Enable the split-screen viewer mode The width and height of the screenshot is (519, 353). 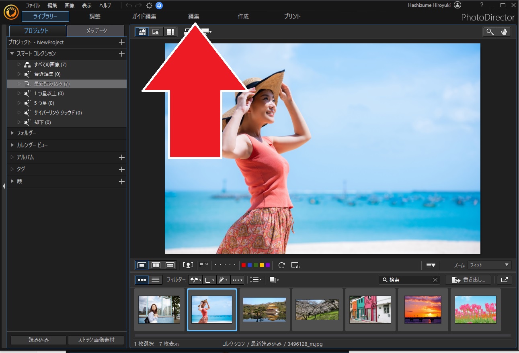pyautogui.click(x=156, y=265)
